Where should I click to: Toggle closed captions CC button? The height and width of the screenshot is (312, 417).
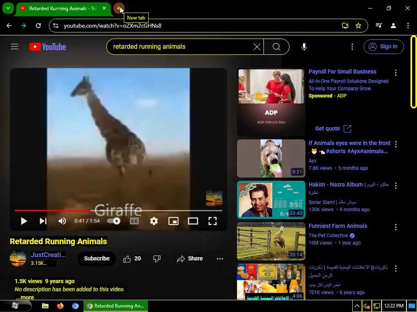coord(134,221)
